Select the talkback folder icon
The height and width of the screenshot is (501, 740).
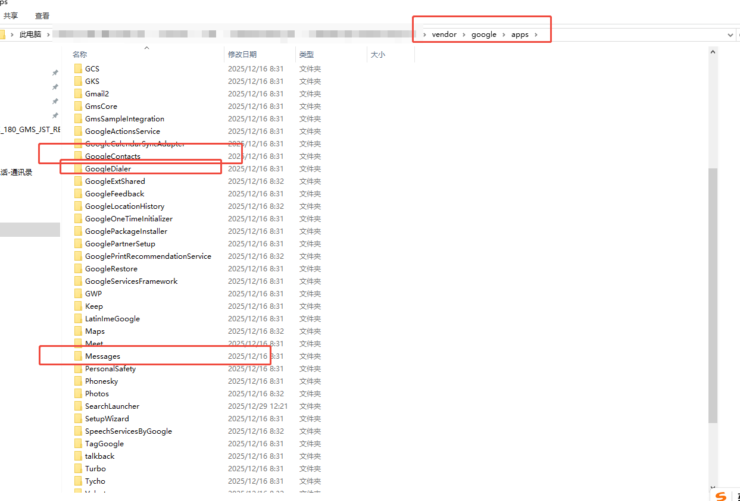[x=78, y=456]
